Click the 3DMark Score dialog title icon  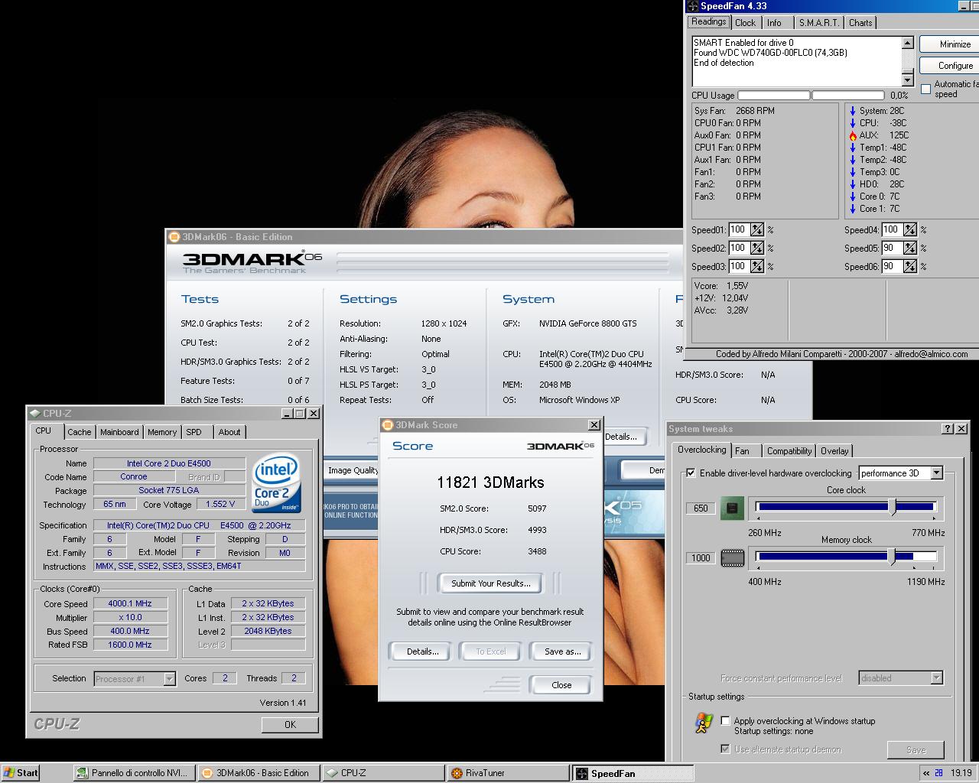click(x=388, y=425)
